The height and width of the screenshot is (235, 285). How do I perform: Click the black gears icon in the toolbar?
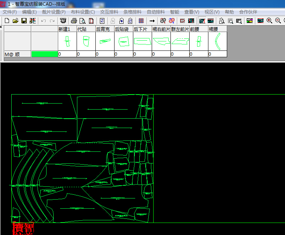163,21
